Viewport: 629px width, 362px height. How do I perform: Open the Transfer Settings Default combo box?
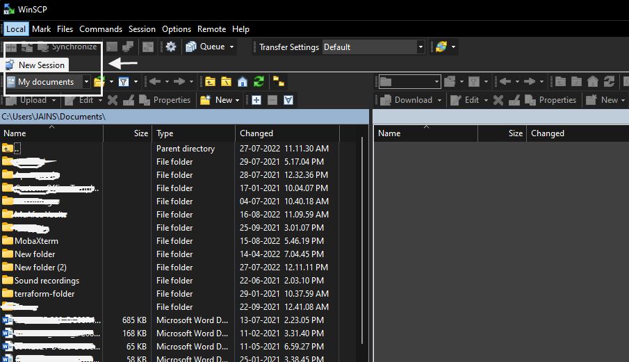coord(374,47)
